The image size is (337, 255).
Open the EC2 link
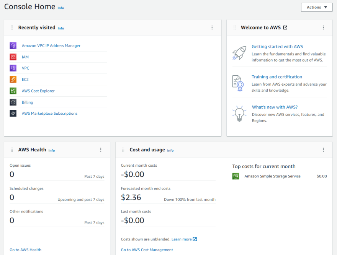(25, 80)
